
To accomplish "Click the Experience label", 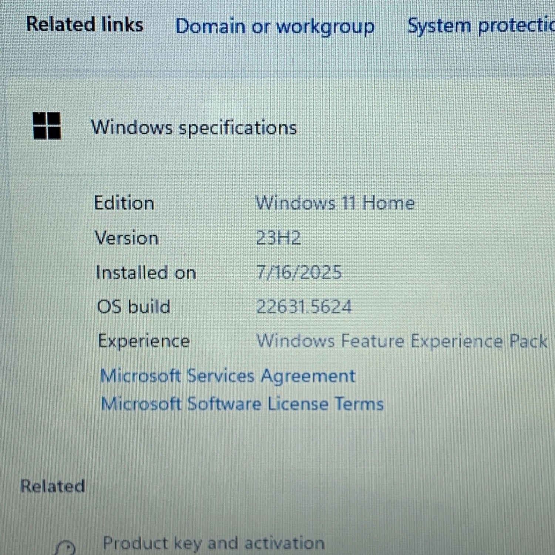I will 144,341.
